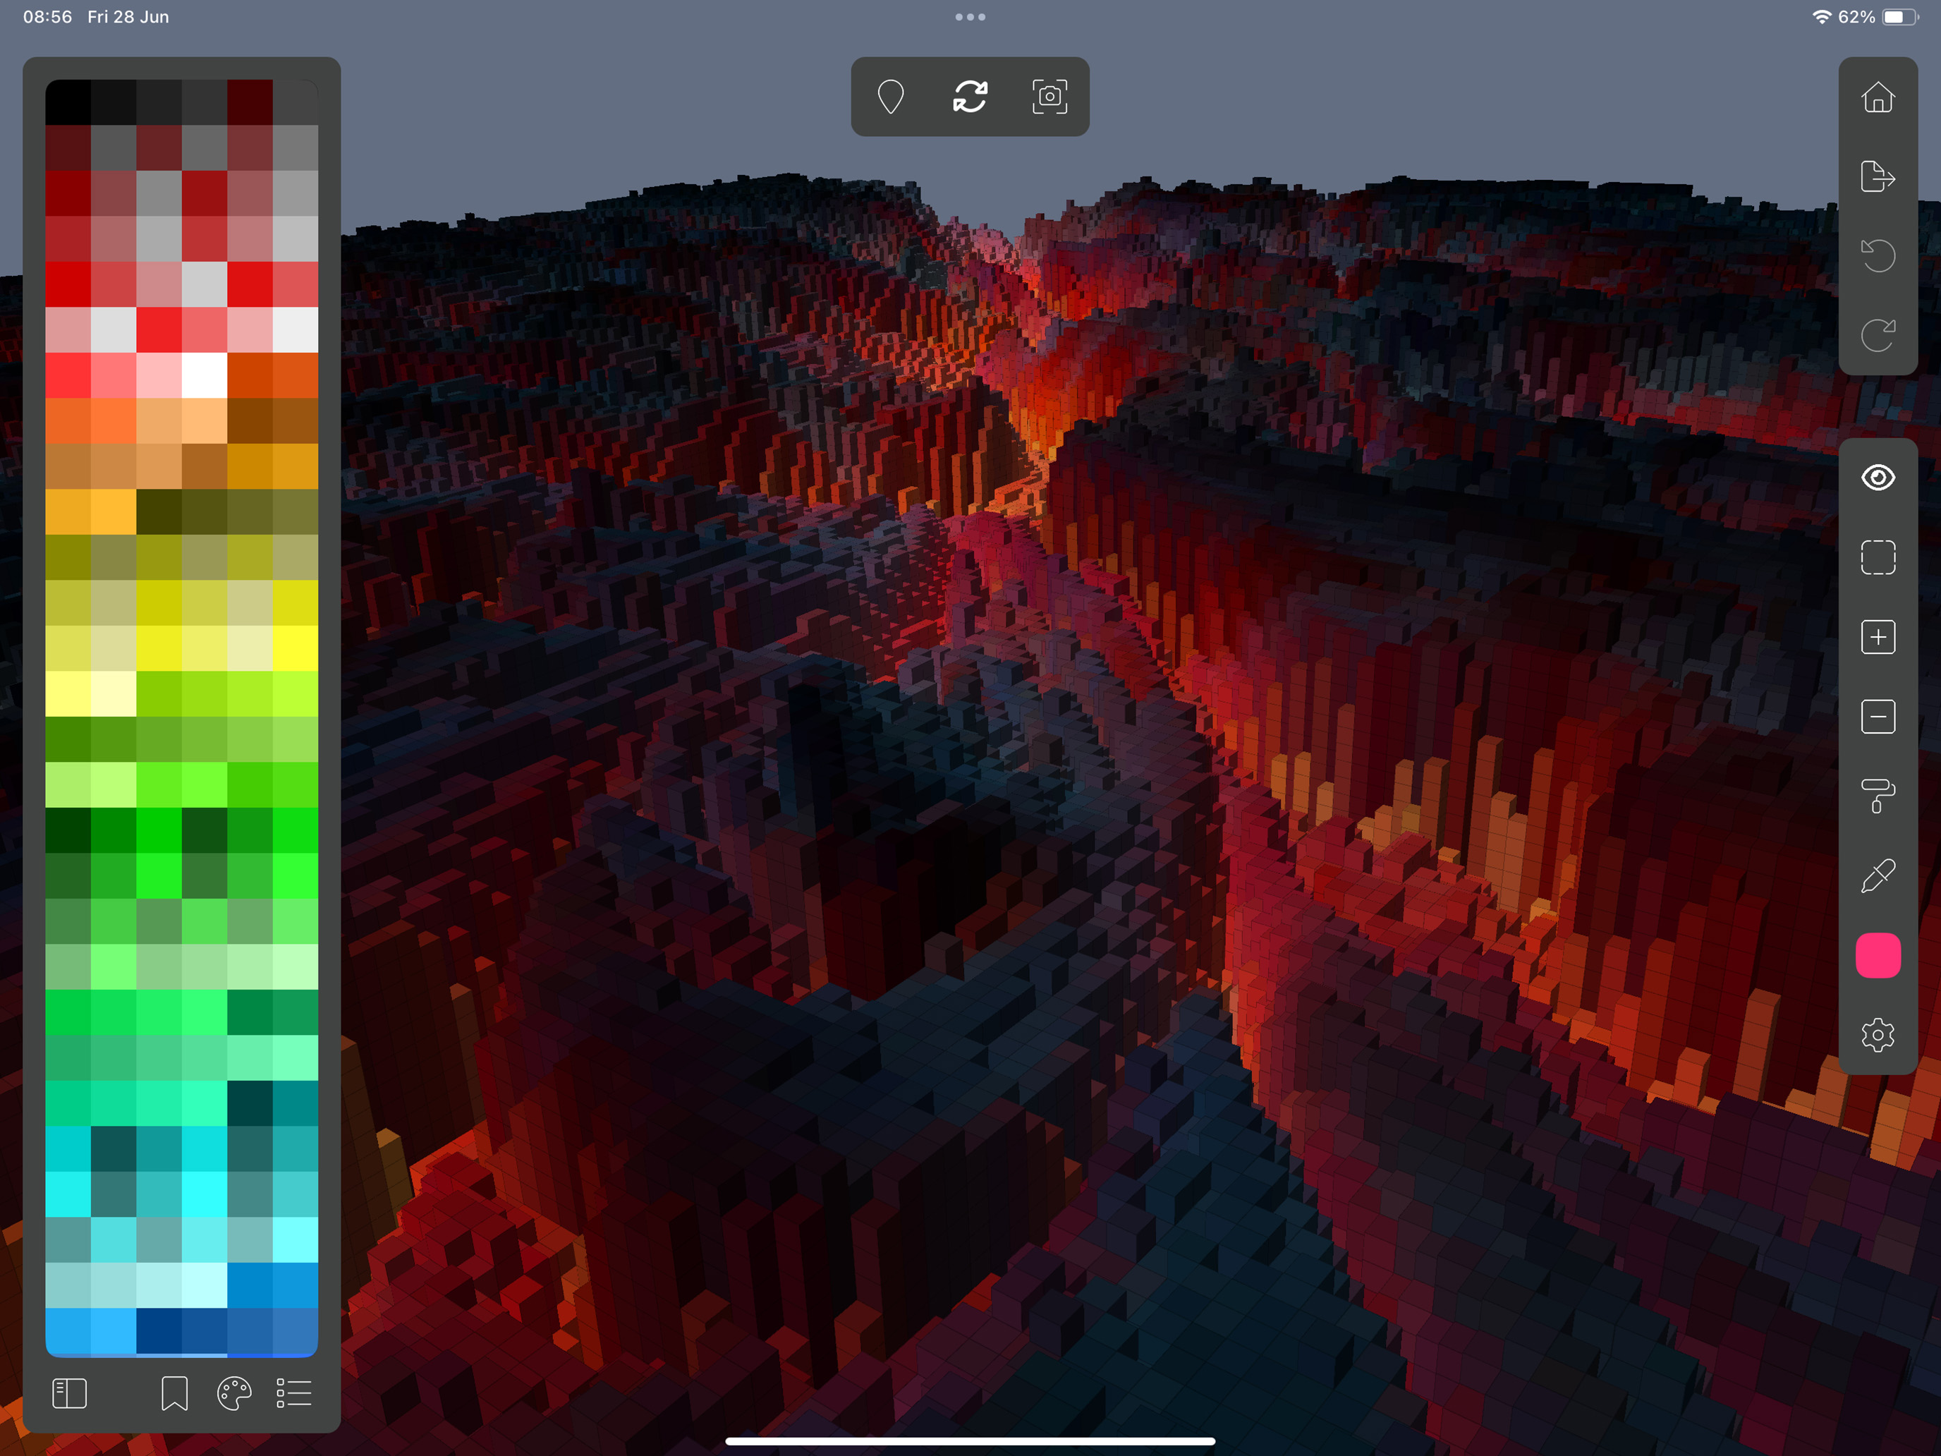The image size is (1941, 1456).
Task: Tap the rotate refresh arrows icon
Action: (970, 97)
